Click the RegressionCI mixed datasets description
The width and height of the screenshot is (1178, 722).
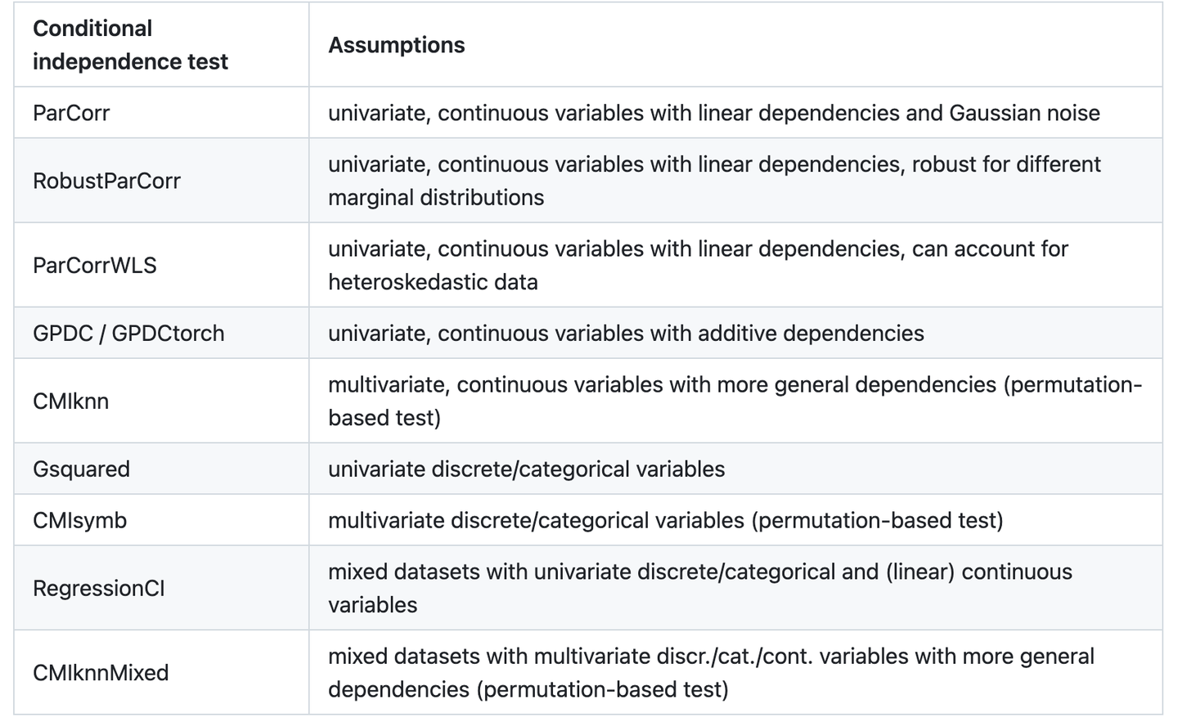pyautogui.click(x=699, y=588)
